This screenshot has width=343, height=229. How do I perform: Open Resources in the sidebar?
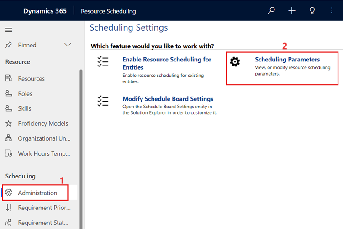[x=31, y=78]
